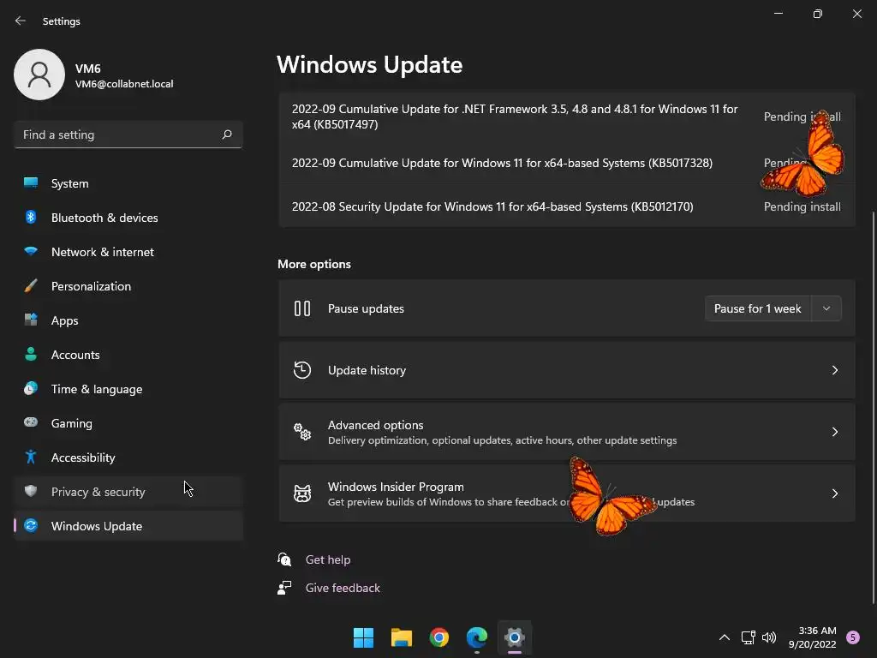This screenshot has height=658, width=877.
Task: Click the Windows Update sync icon
Action: [x=31, y=525]
